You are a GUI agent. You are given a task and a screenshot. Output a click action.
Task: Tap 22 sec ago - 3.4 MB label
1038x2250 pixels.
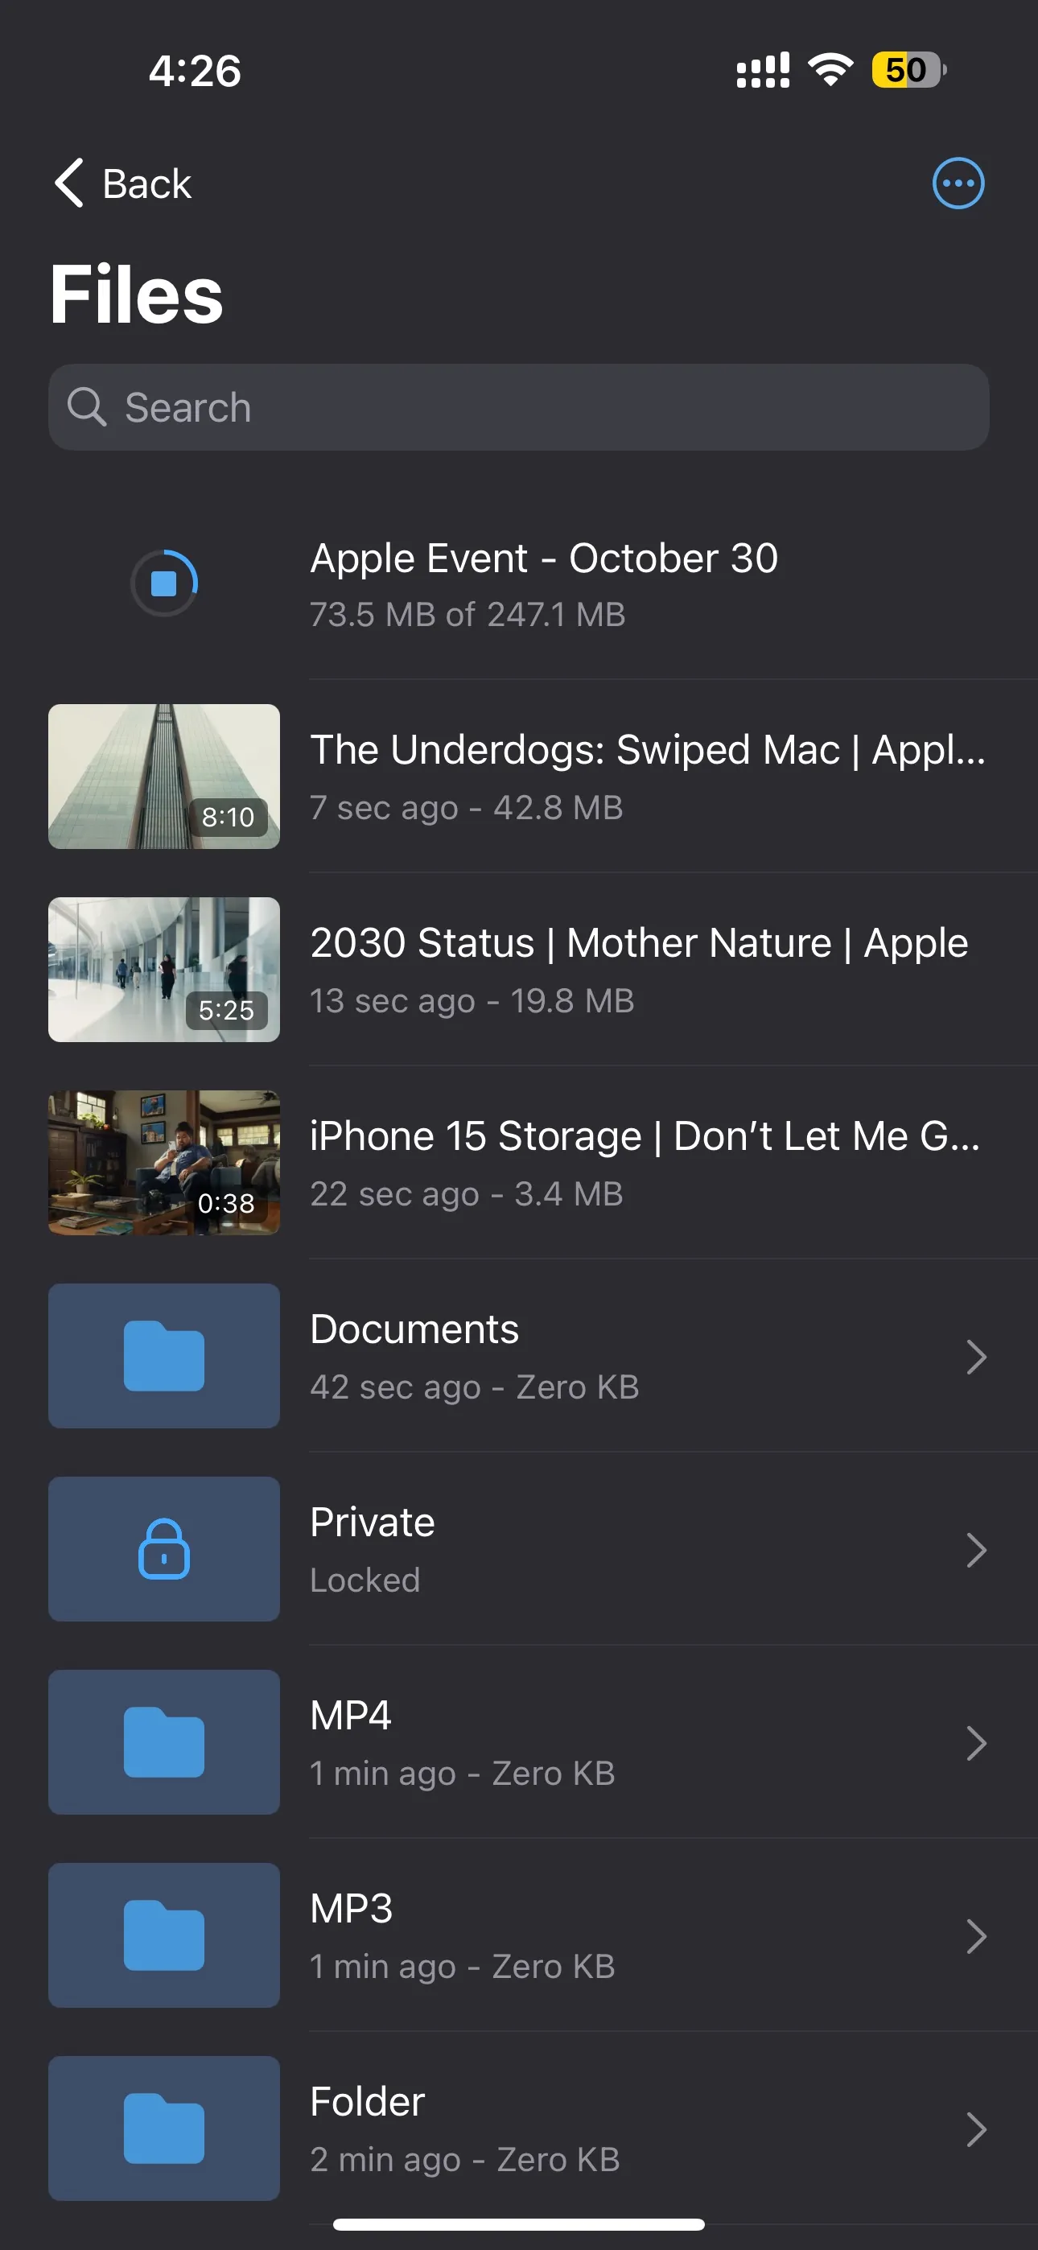pyautogui.click(x=467, y=1194)
